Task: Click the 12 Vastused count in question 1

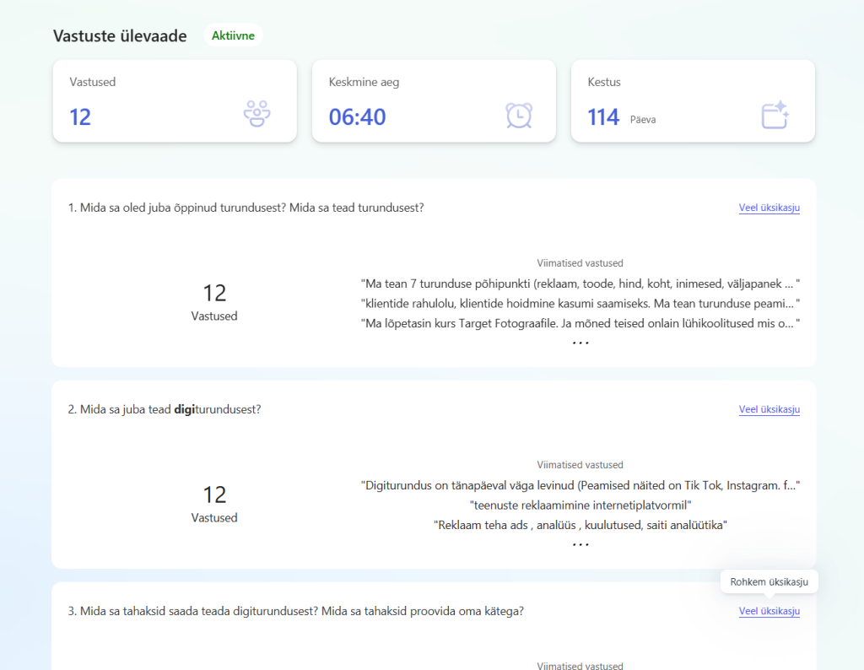Action: 214,301
